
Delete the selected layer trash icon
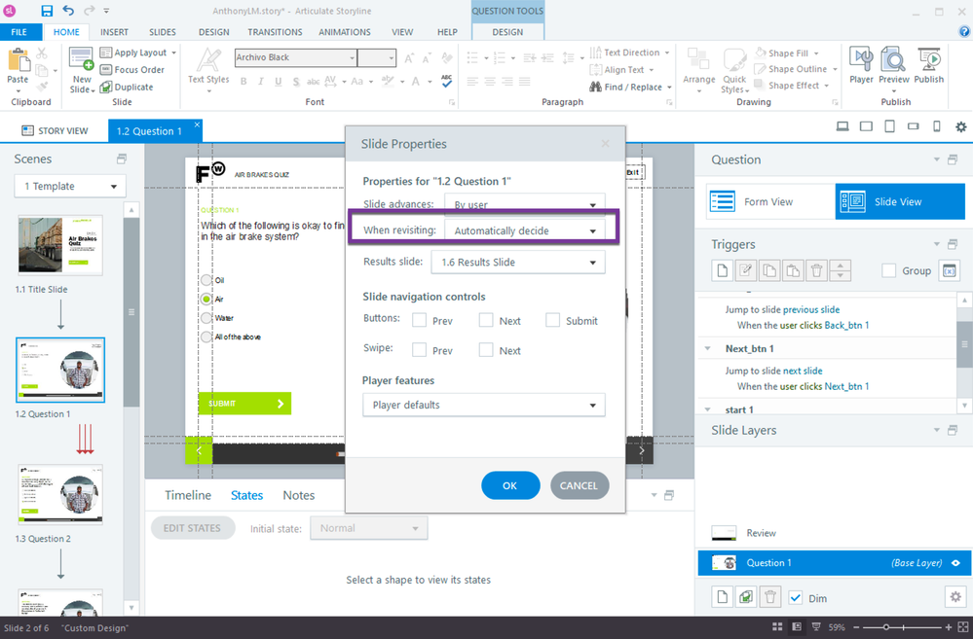(770, 597)
